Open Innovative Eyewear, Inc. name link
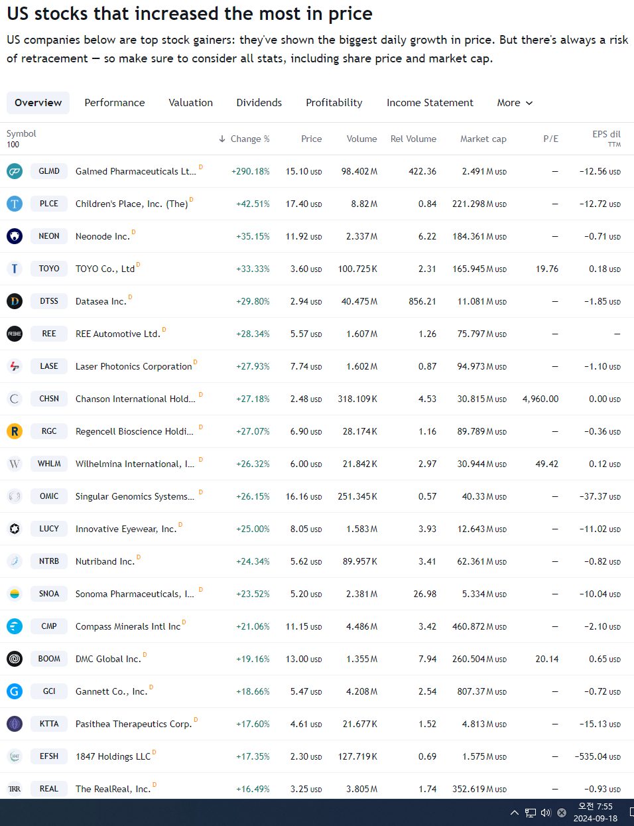Screen dimensions: 634x826 [126, 529]
